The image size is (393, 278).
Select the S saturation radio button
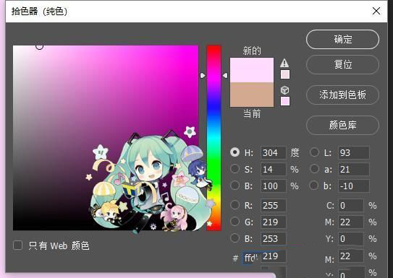234,169
